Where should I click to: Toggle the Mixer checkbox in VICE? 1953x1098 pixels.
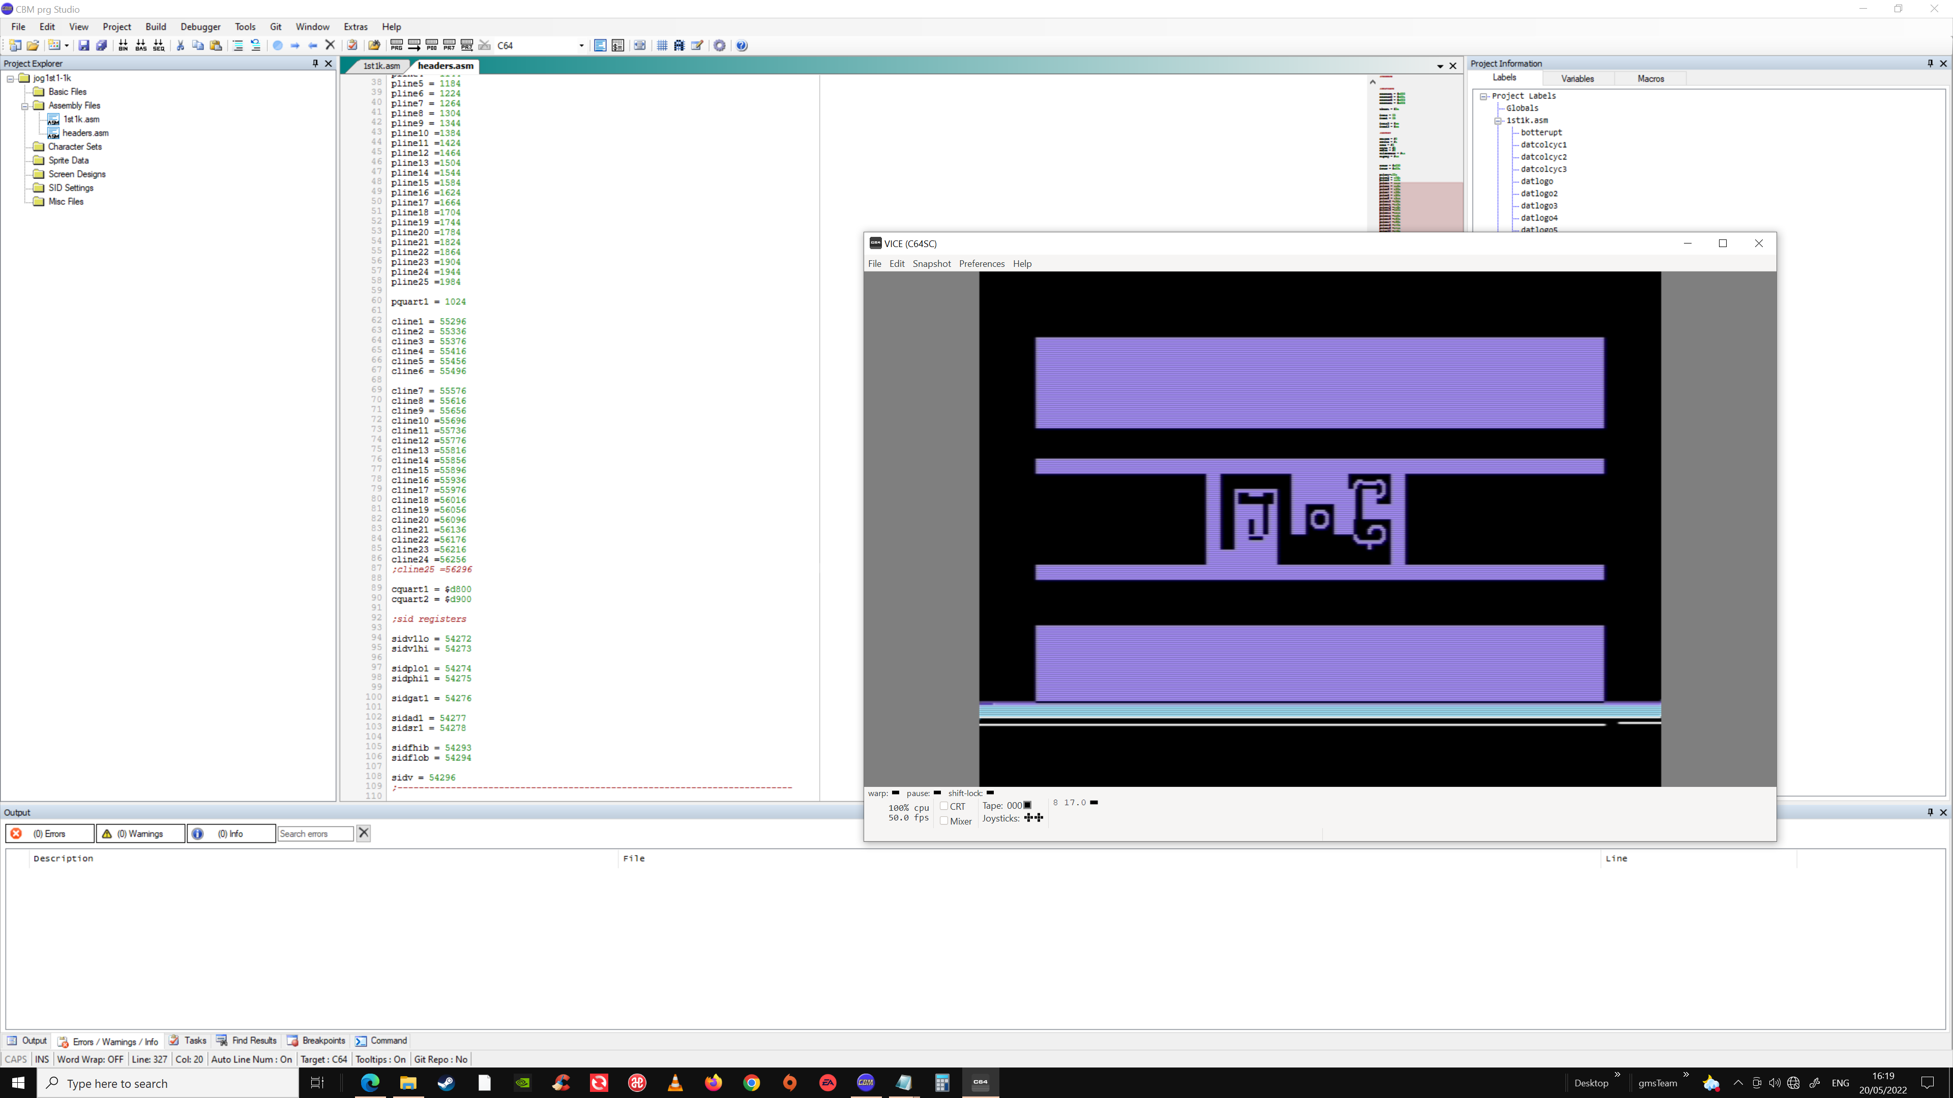(x=944, y=820)
